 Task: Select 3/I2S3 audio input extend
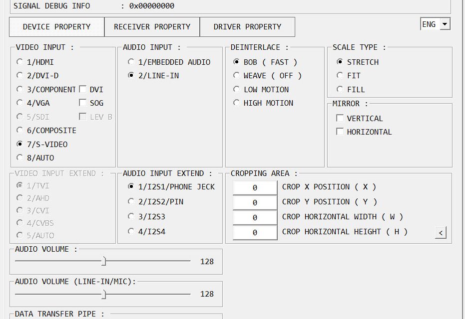pyautogui.click(x=131, y=216)
